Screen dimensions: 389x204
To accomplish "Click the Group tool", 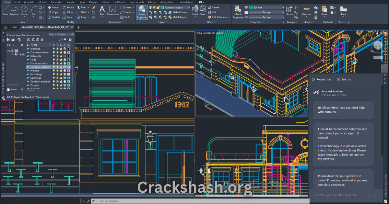I will tap(289, 10).
